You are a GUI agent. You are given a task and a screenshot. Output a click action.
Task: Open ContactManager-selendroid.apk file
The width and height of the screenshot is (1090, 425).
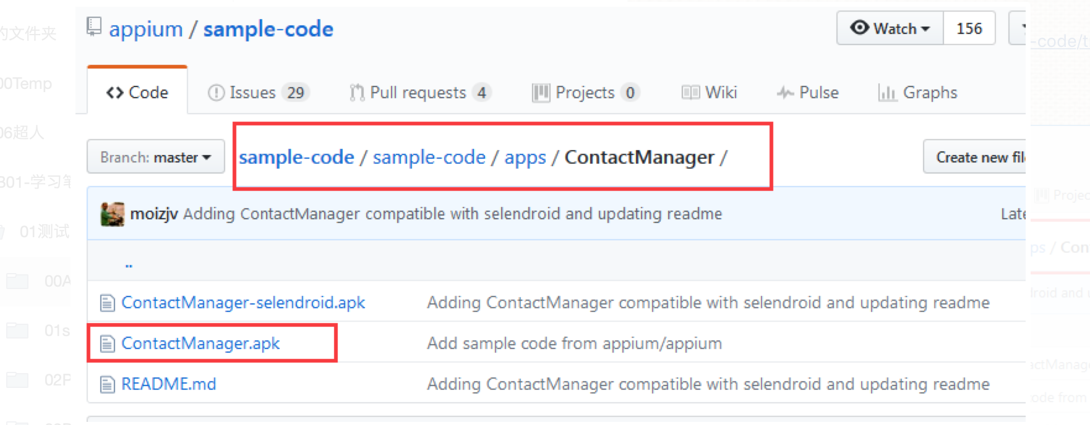[x=243, y=303]
